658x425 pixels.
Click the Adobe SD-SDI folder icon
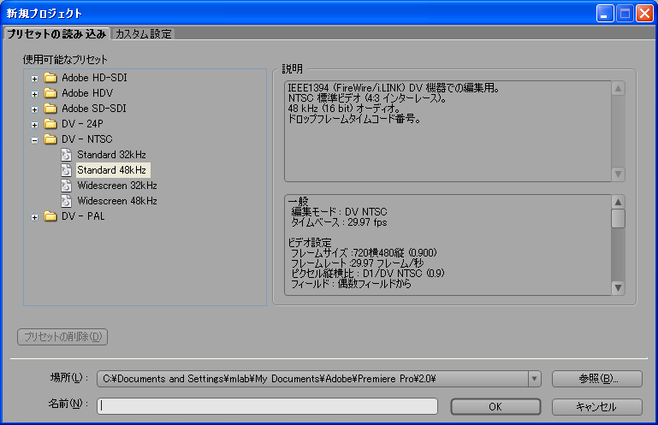click(50, 109)
